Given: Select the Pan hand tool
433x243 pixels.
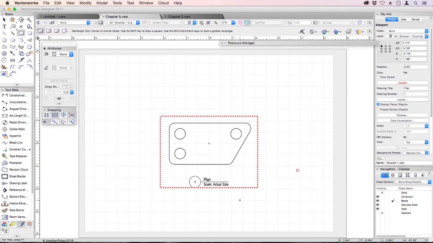Looking at the screenshot, I should point(13,20).
